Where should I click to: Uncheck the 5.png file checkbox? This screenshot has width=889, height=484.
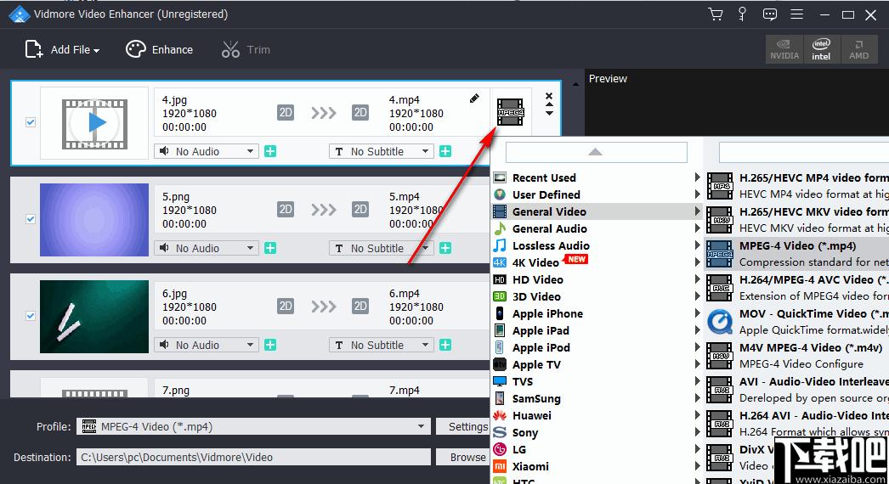[31, 219]
